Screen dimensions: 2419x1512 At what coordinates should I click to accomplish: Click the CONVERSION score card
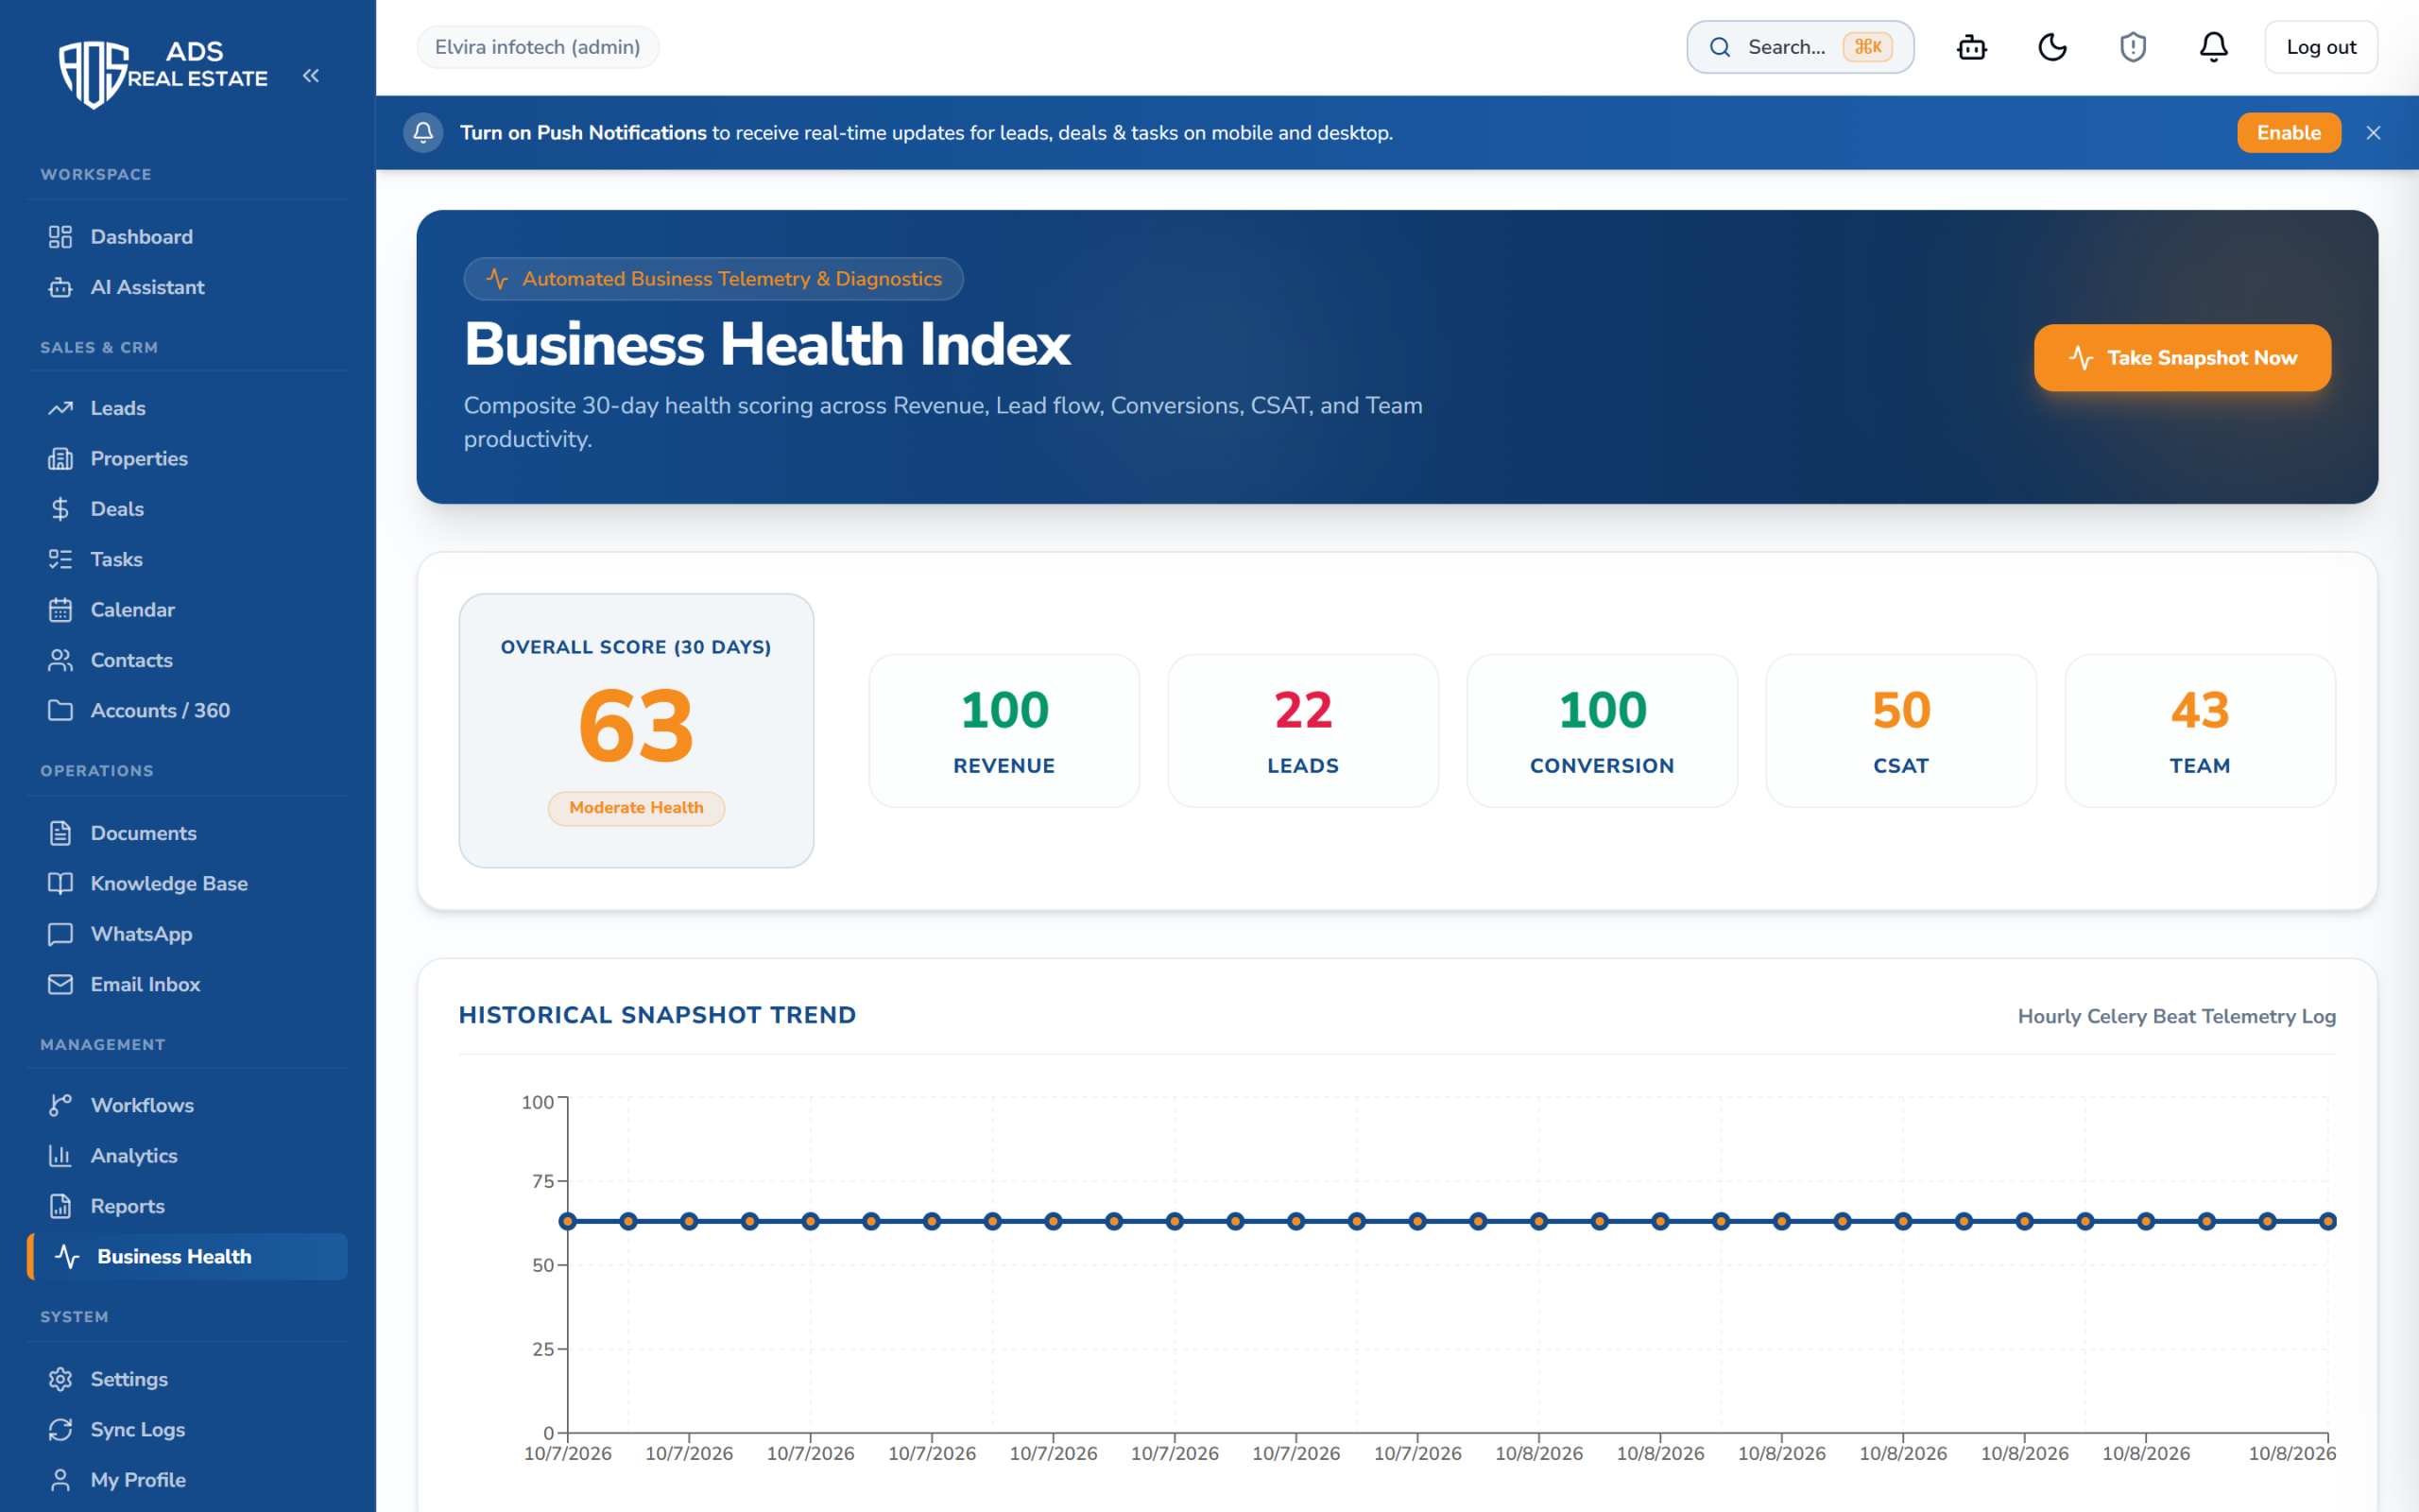click(x=1602, y=731)
